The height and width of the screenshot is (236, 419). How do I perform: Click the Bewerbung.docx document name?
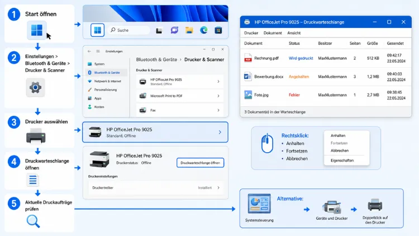pyautogui.click(x=269, y=77)
